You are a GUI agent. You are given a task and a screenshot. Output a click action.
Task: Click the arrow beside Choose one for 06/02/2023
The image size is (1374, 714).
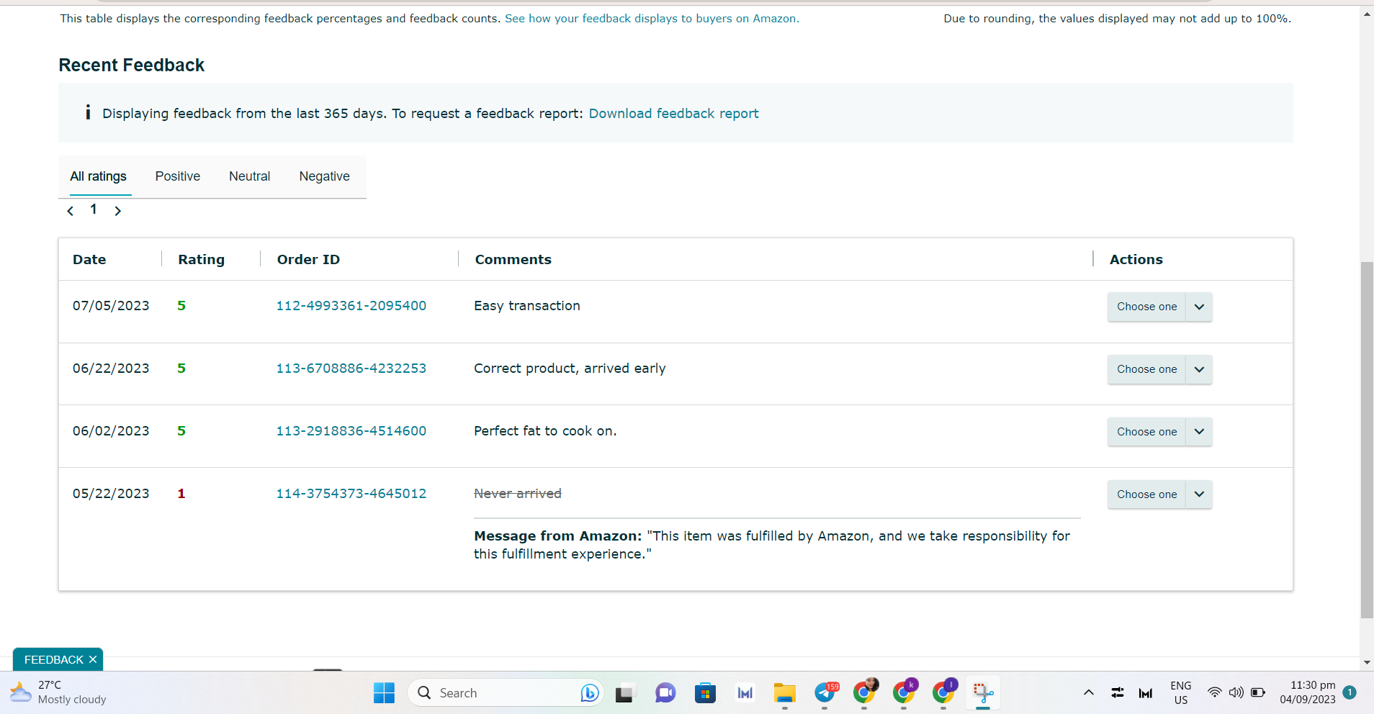[x=1199, y=432]
